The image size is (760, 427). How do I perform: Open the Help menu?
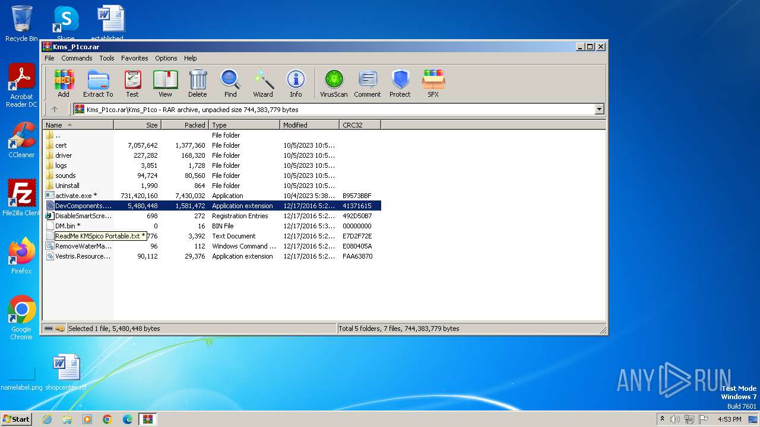[191, 58]
